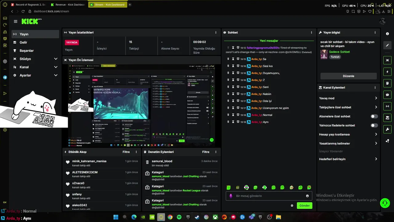Click Sadece Sohbet category link
This screenshot has width=394, height=222.
(x=339, y=52)
